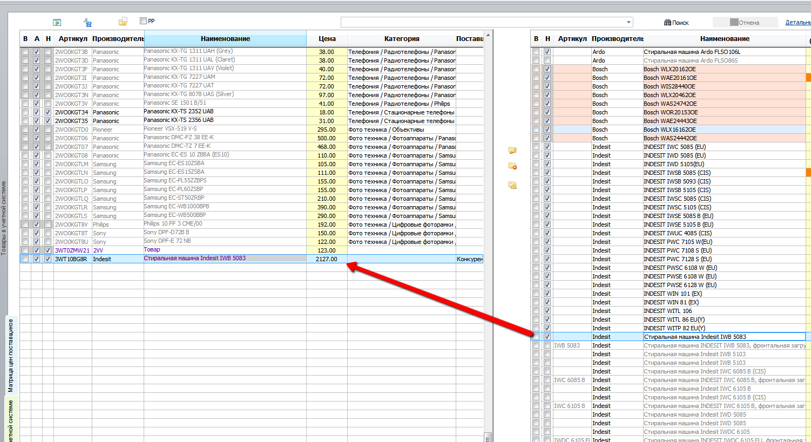811x442 pixels.
Task: Click the Поиск search button
Action: click(x=676, y=23)
